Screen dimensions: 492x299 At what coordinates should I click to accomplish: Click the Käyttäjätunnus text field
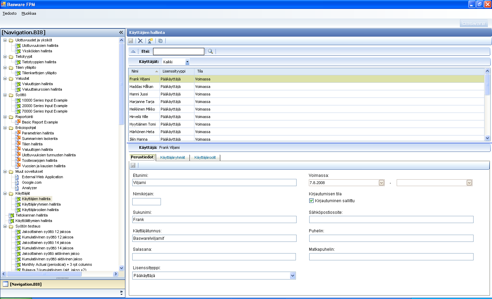[x=214, y=238]
